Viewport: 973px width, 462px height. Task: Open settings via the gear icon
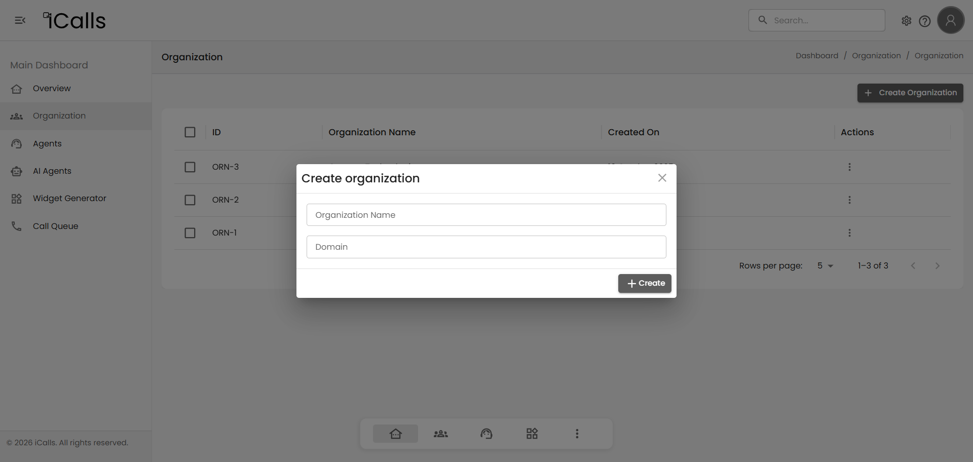click(x=906, y=21)
